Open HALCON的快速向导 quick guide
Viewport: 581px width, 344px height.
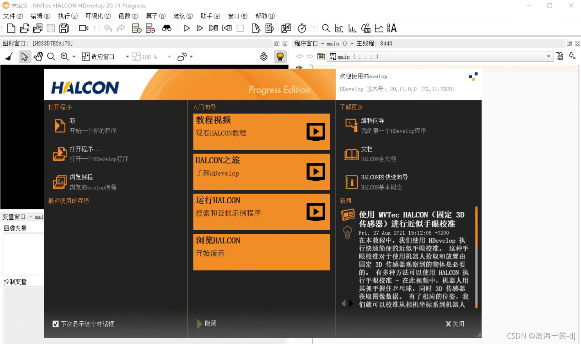tap(377, 182)
